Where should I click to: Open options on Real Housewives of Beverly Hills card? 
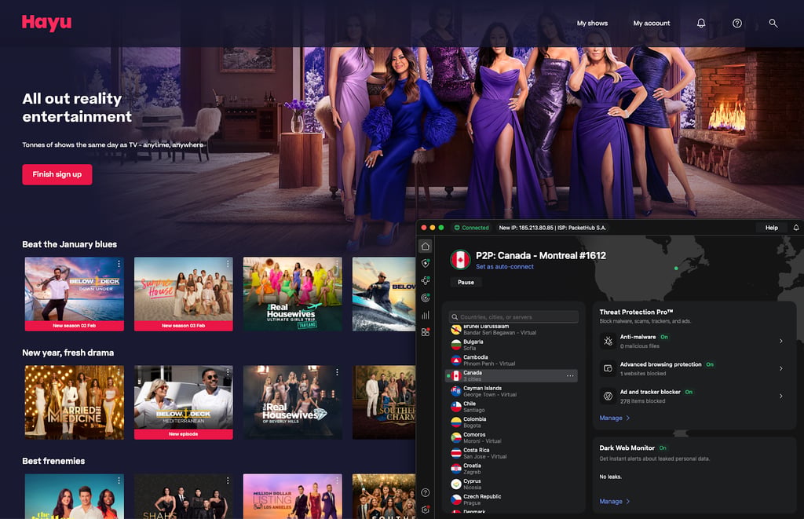(x=337, y=372)
